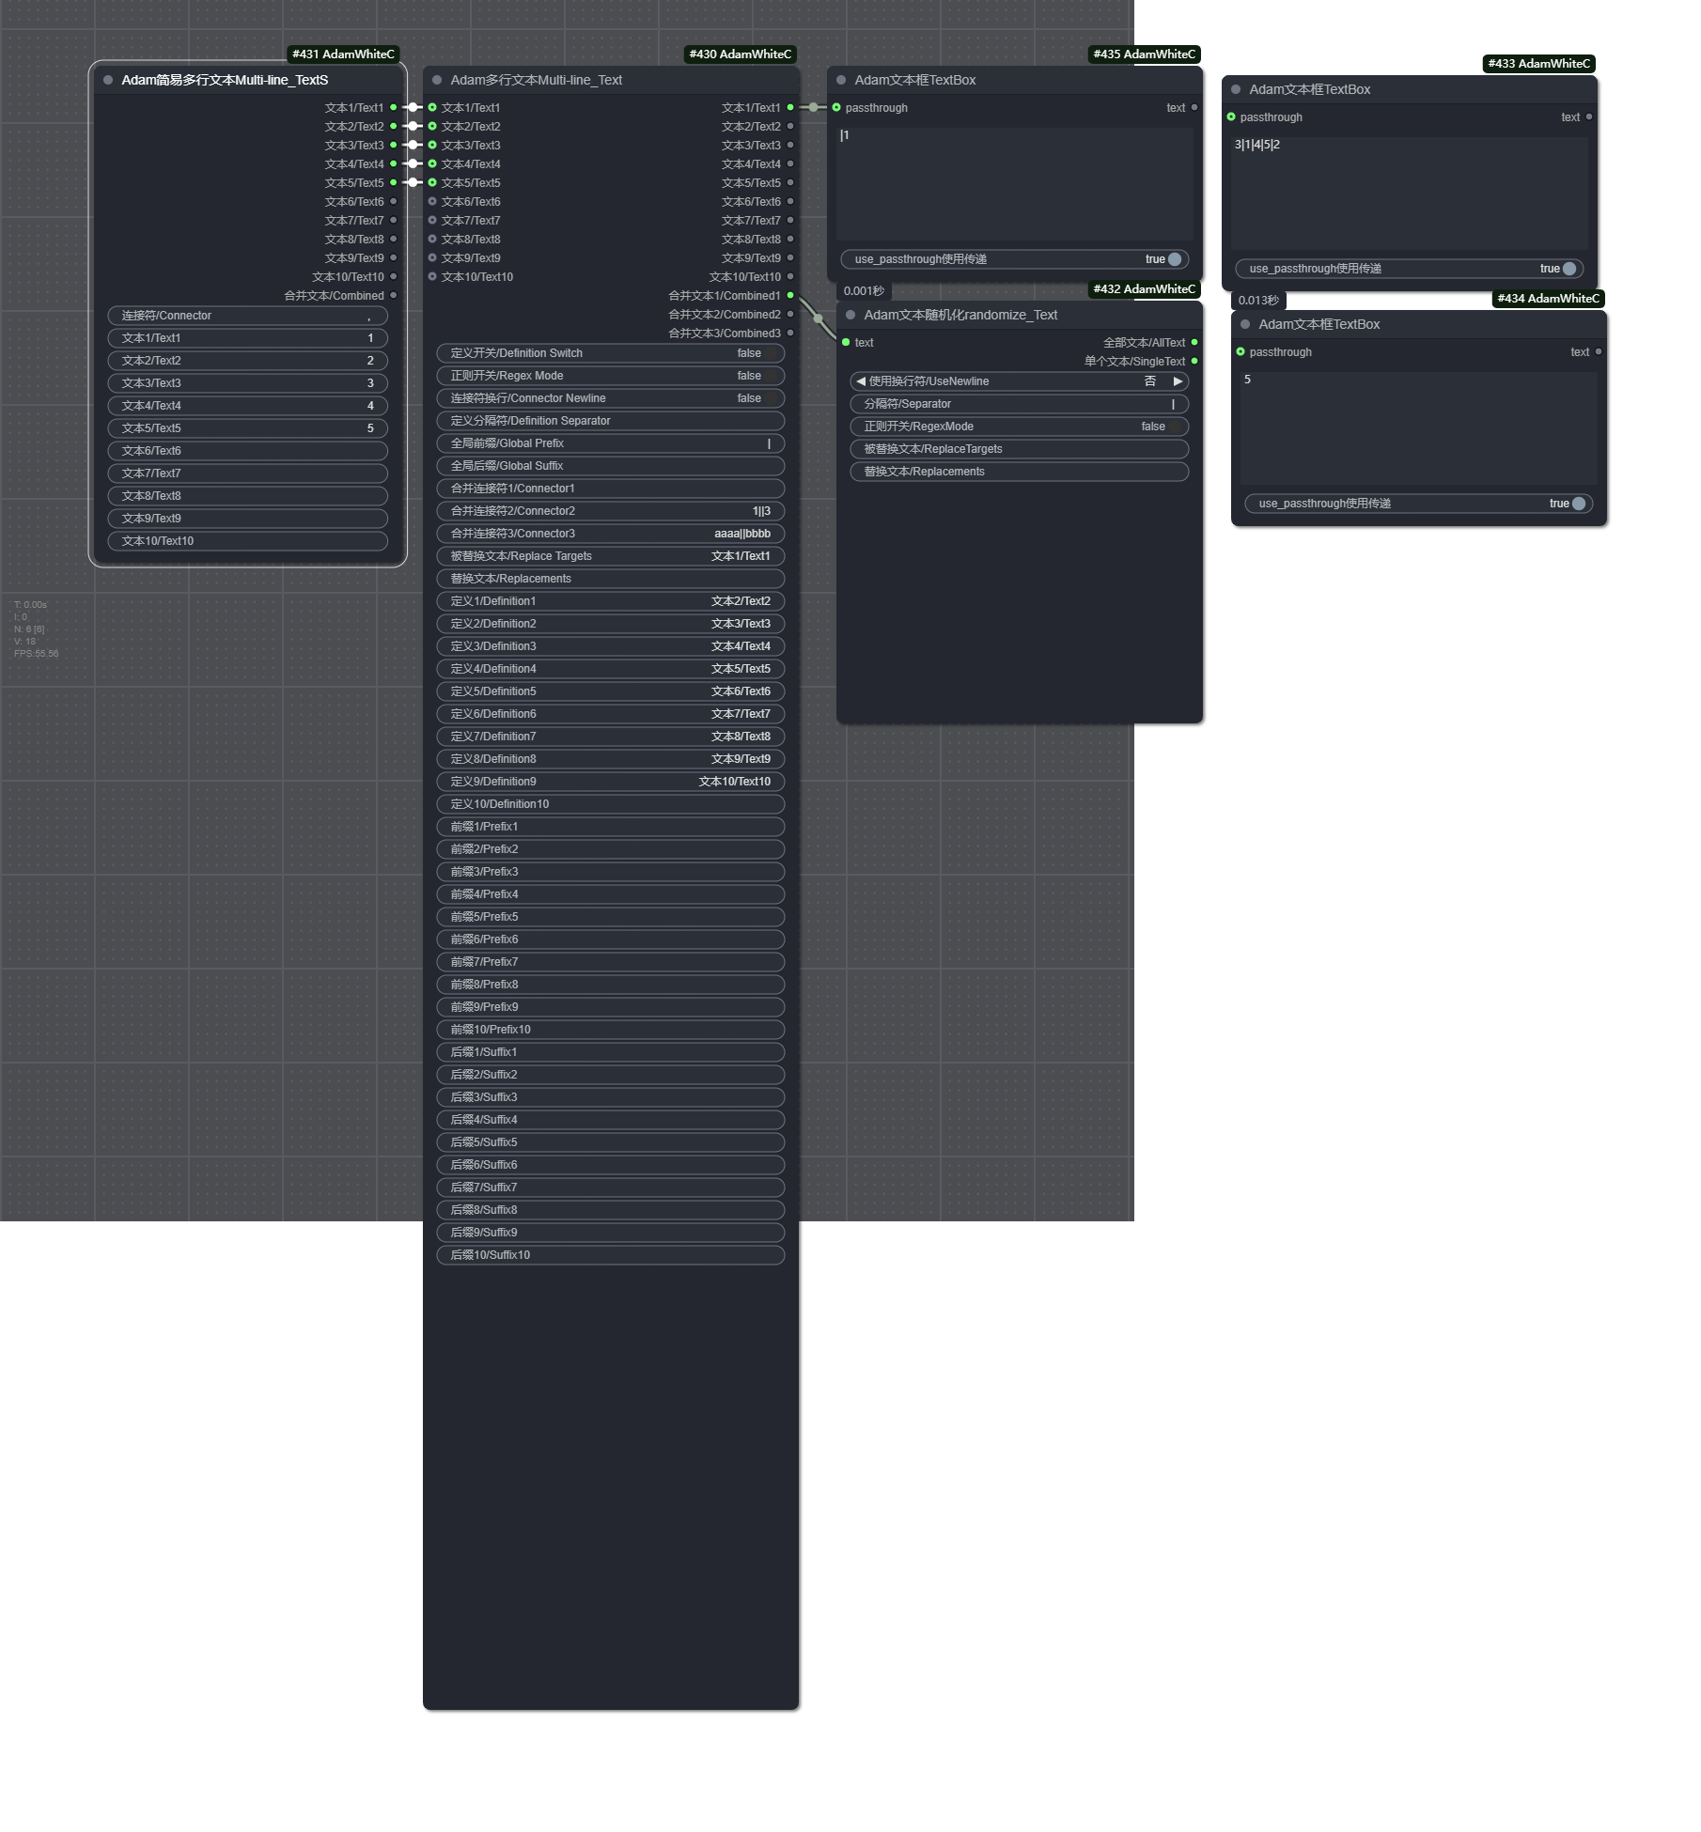Click the 合并文本1/Combined1 output port
The image size is (1701, 1832).
click(790, 295)
